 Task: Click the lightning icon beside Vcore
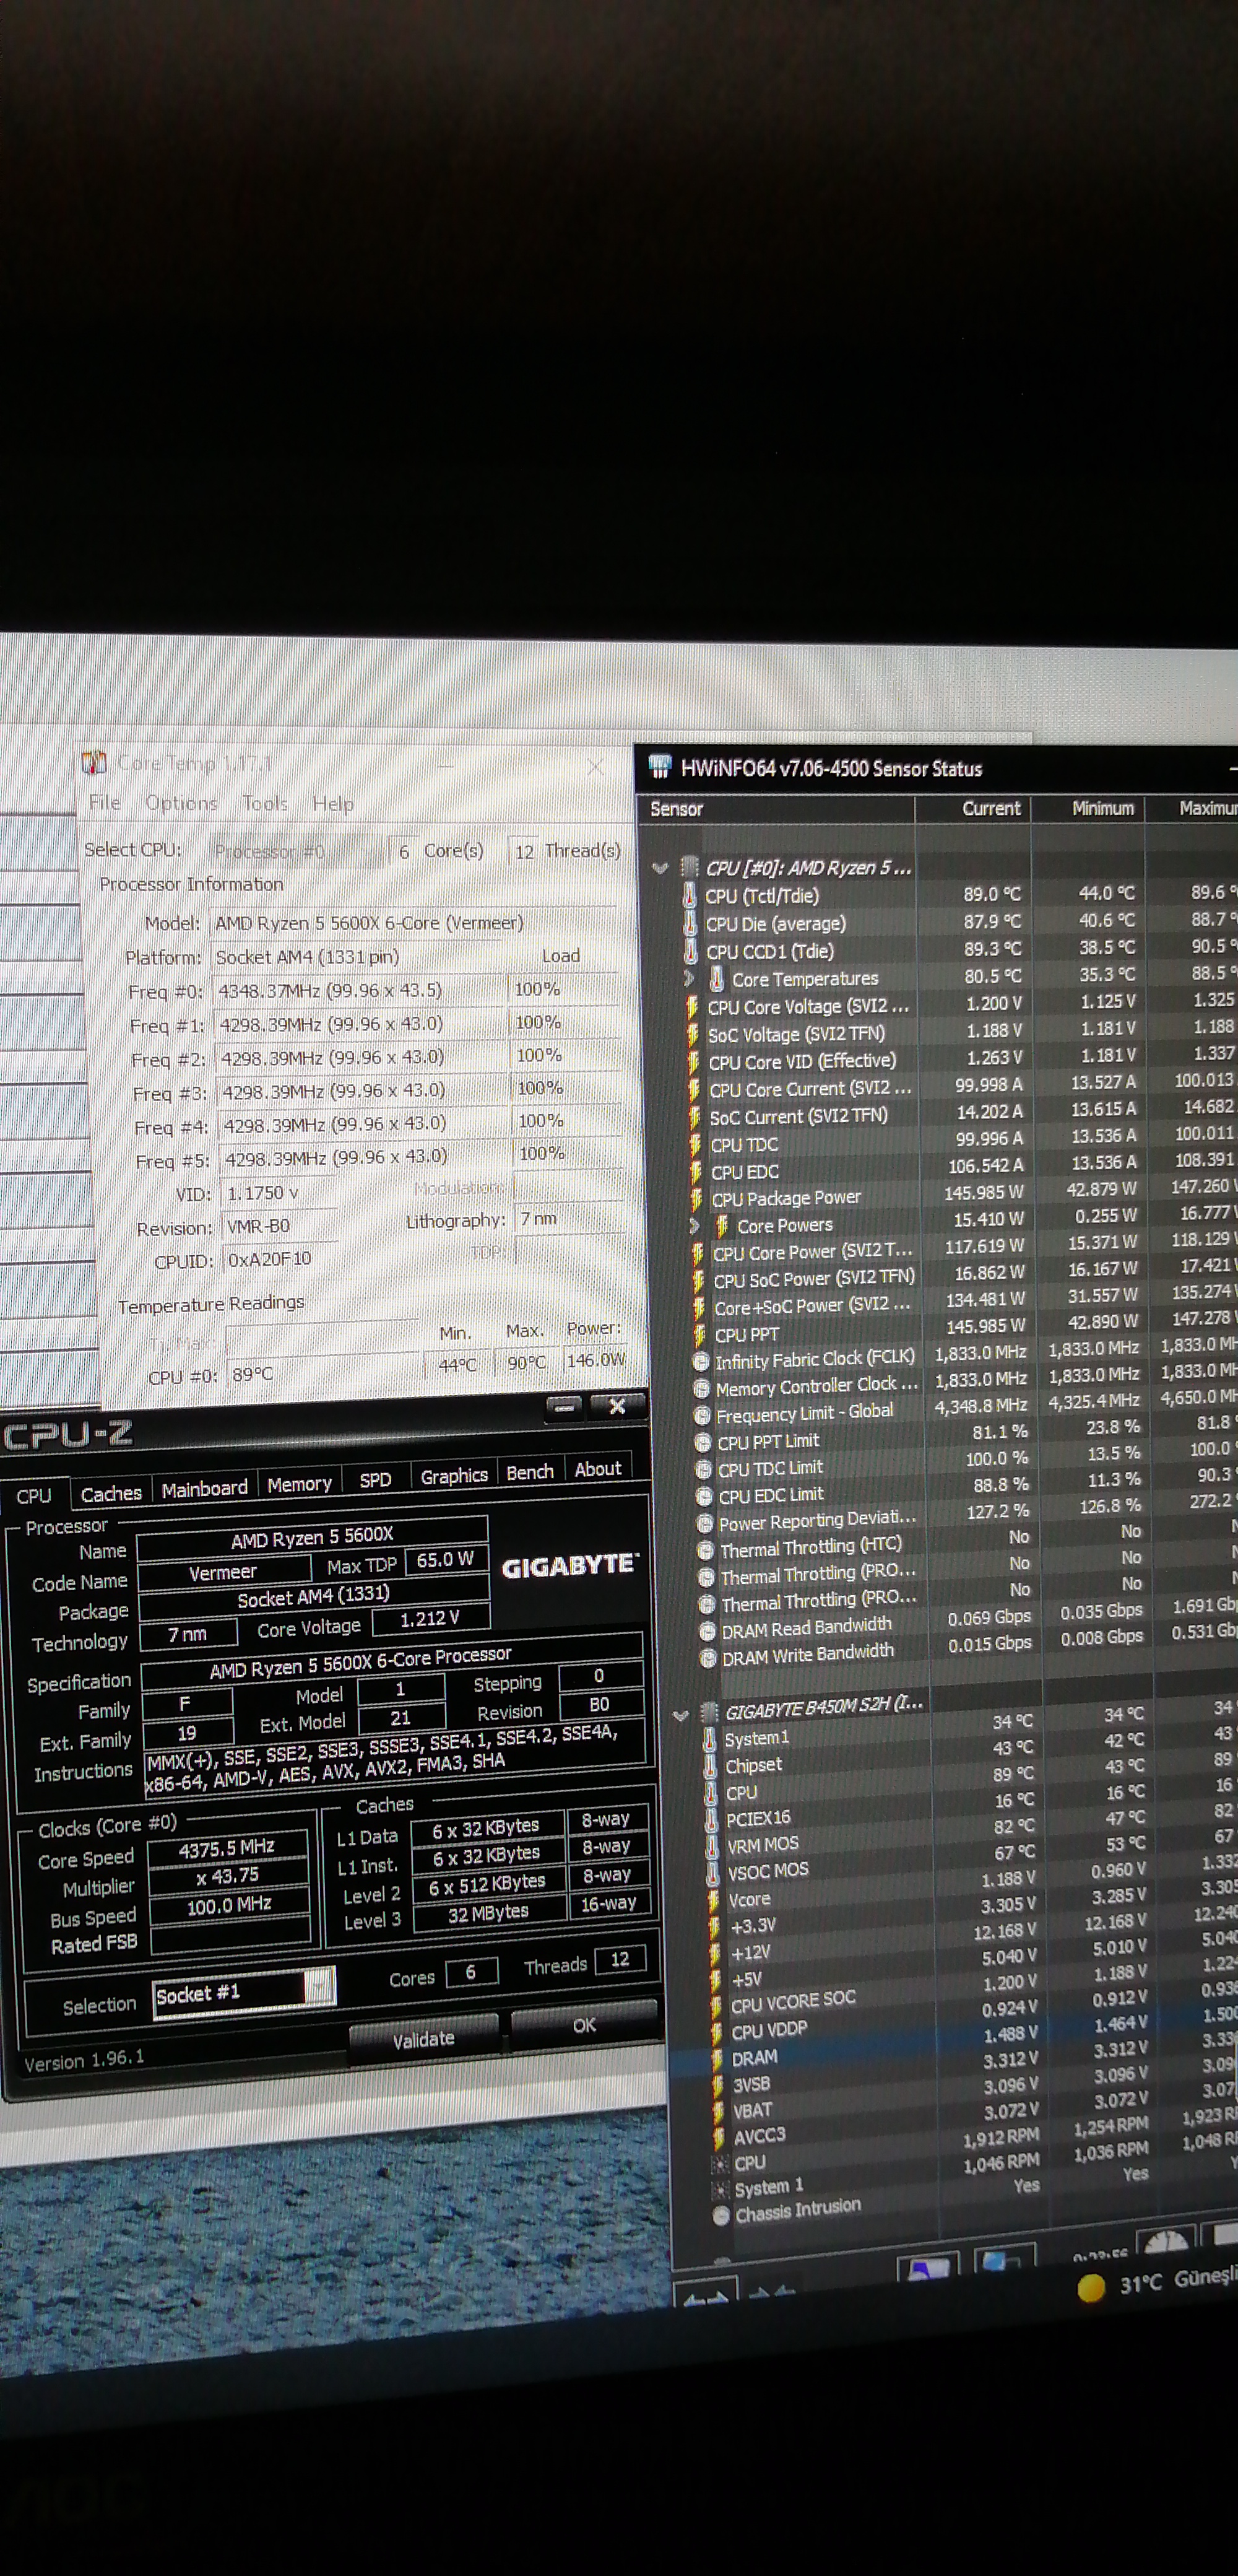click(713, 1899)
